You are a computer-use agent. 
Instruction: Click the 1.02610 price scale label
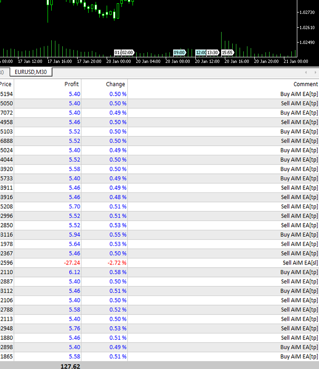[307, 28]
